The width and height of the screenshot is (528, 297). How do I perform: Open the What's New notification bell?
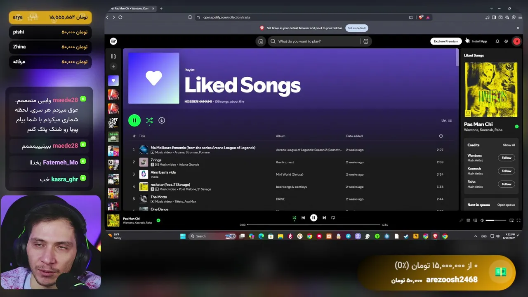pos(497,41)
